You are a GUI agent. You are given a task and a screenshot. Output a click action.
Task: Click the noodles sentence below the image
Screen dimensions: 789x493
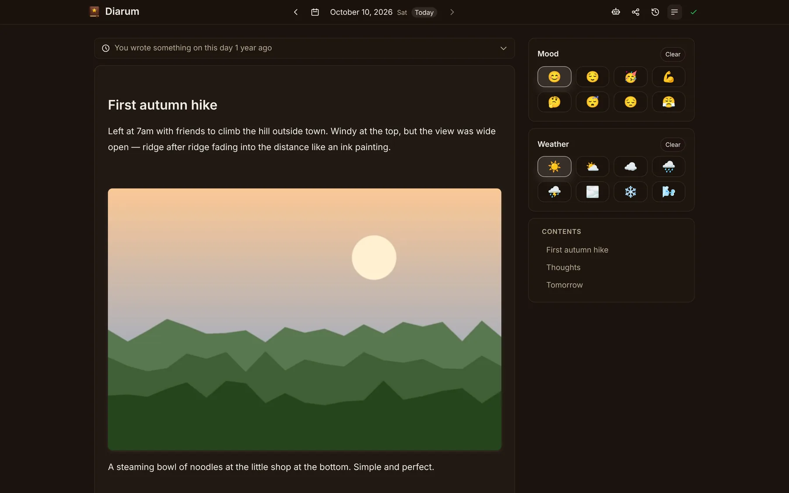(271, 467)
